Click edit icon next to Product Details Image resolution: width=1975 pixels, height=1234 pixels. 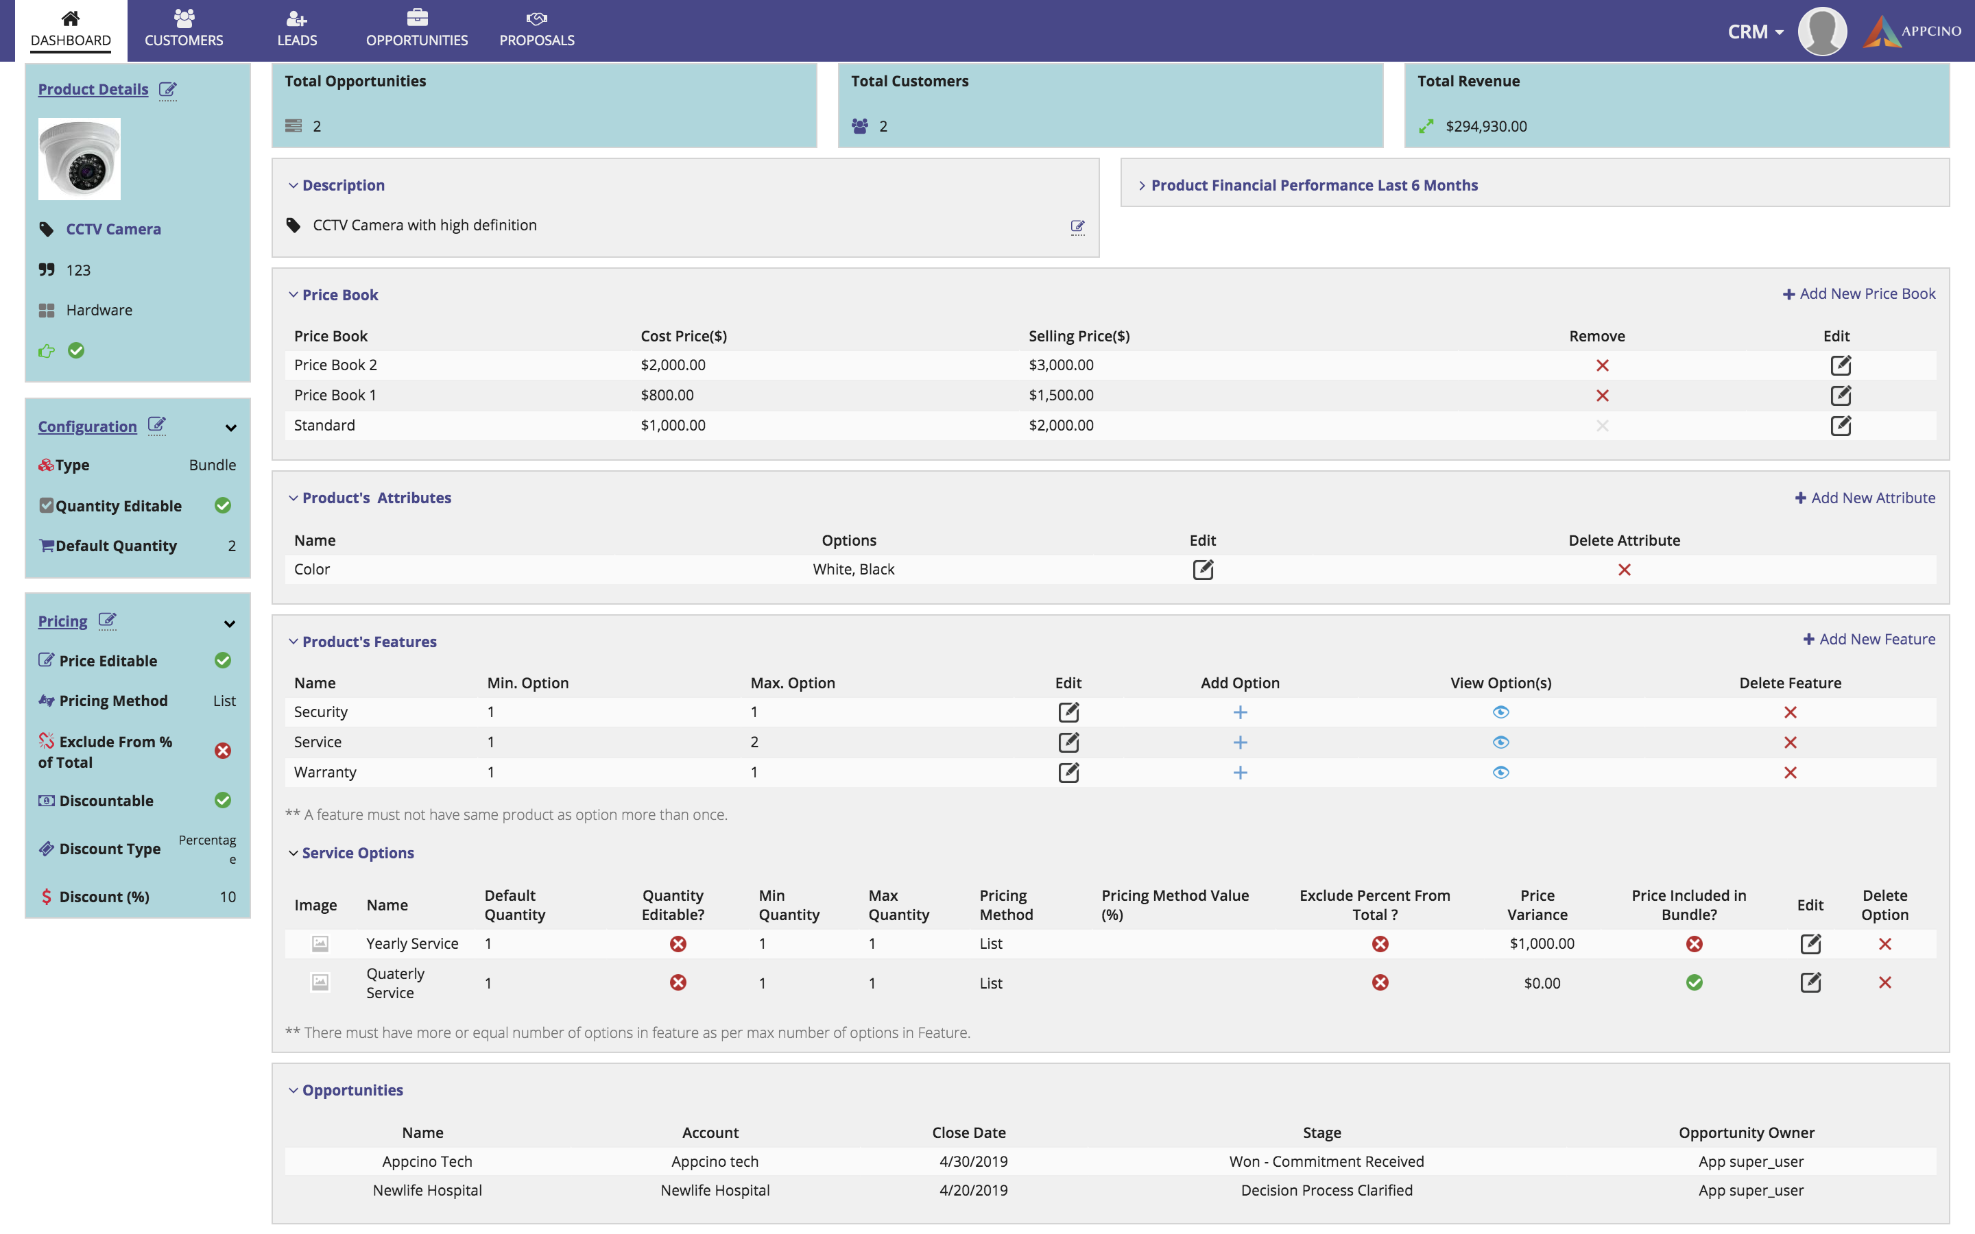(167, 90)
